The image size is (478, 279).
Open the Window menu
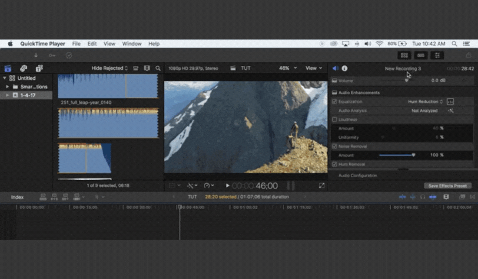pos(132,44)
